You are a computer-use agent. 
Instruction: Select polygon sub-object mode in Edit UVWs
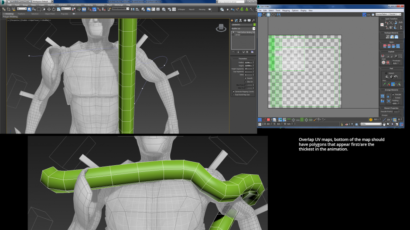tap(268, 120)
